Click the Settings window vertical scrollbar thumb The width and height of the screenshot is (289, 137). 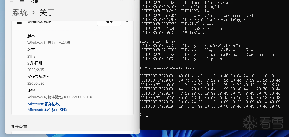(x=139, y=90)
